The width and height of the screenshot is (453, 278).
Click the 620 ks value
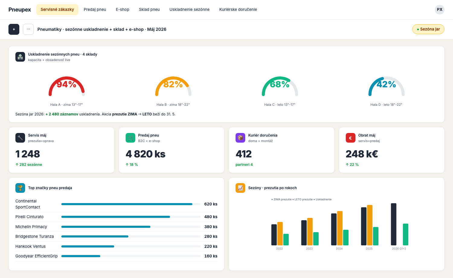(211, 204)
